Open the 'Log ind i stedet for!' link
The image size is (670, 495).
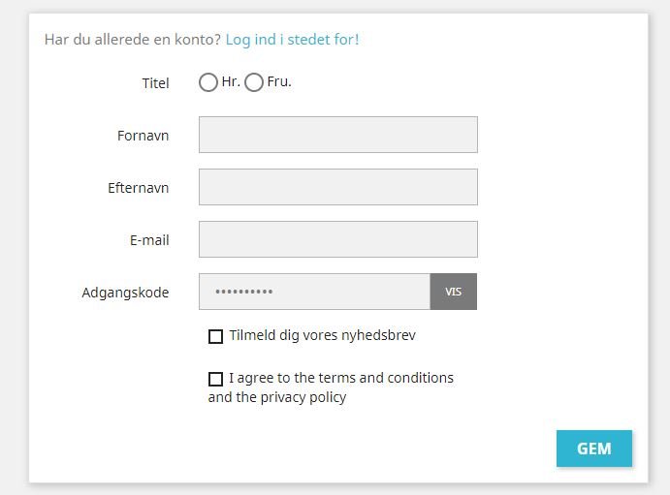coord(292,40)
